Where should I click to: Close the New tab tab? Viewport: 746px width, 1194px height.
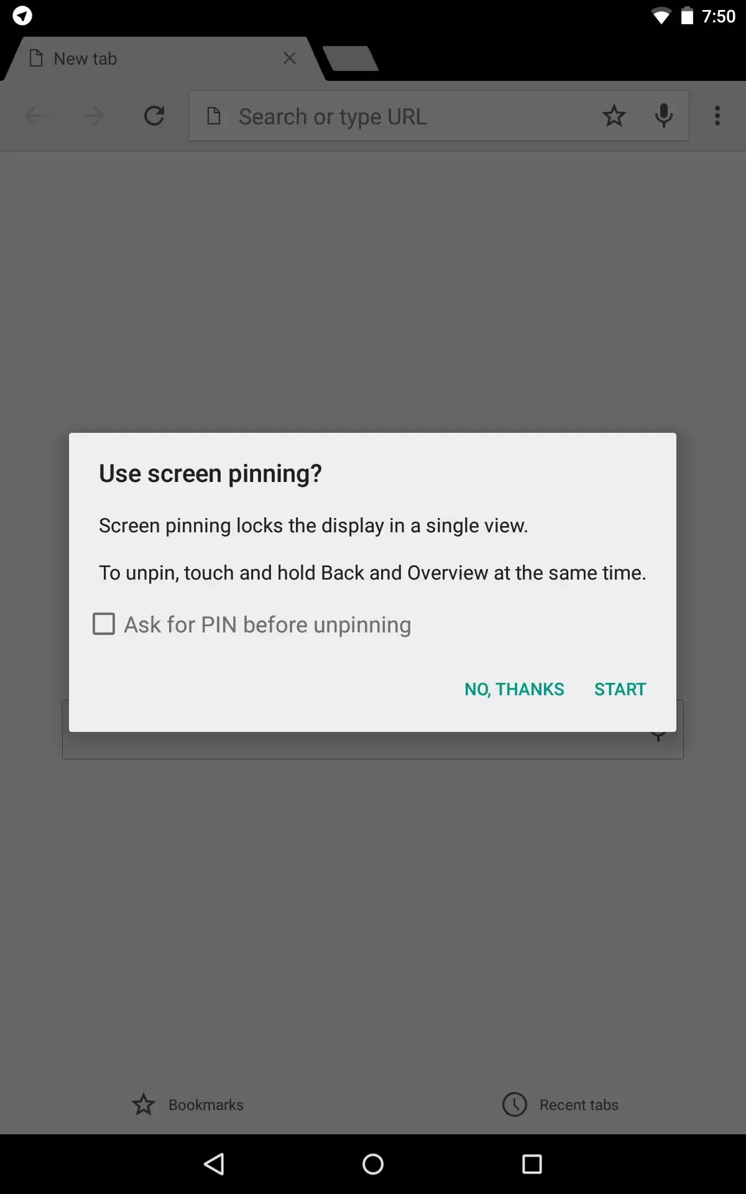289,58
